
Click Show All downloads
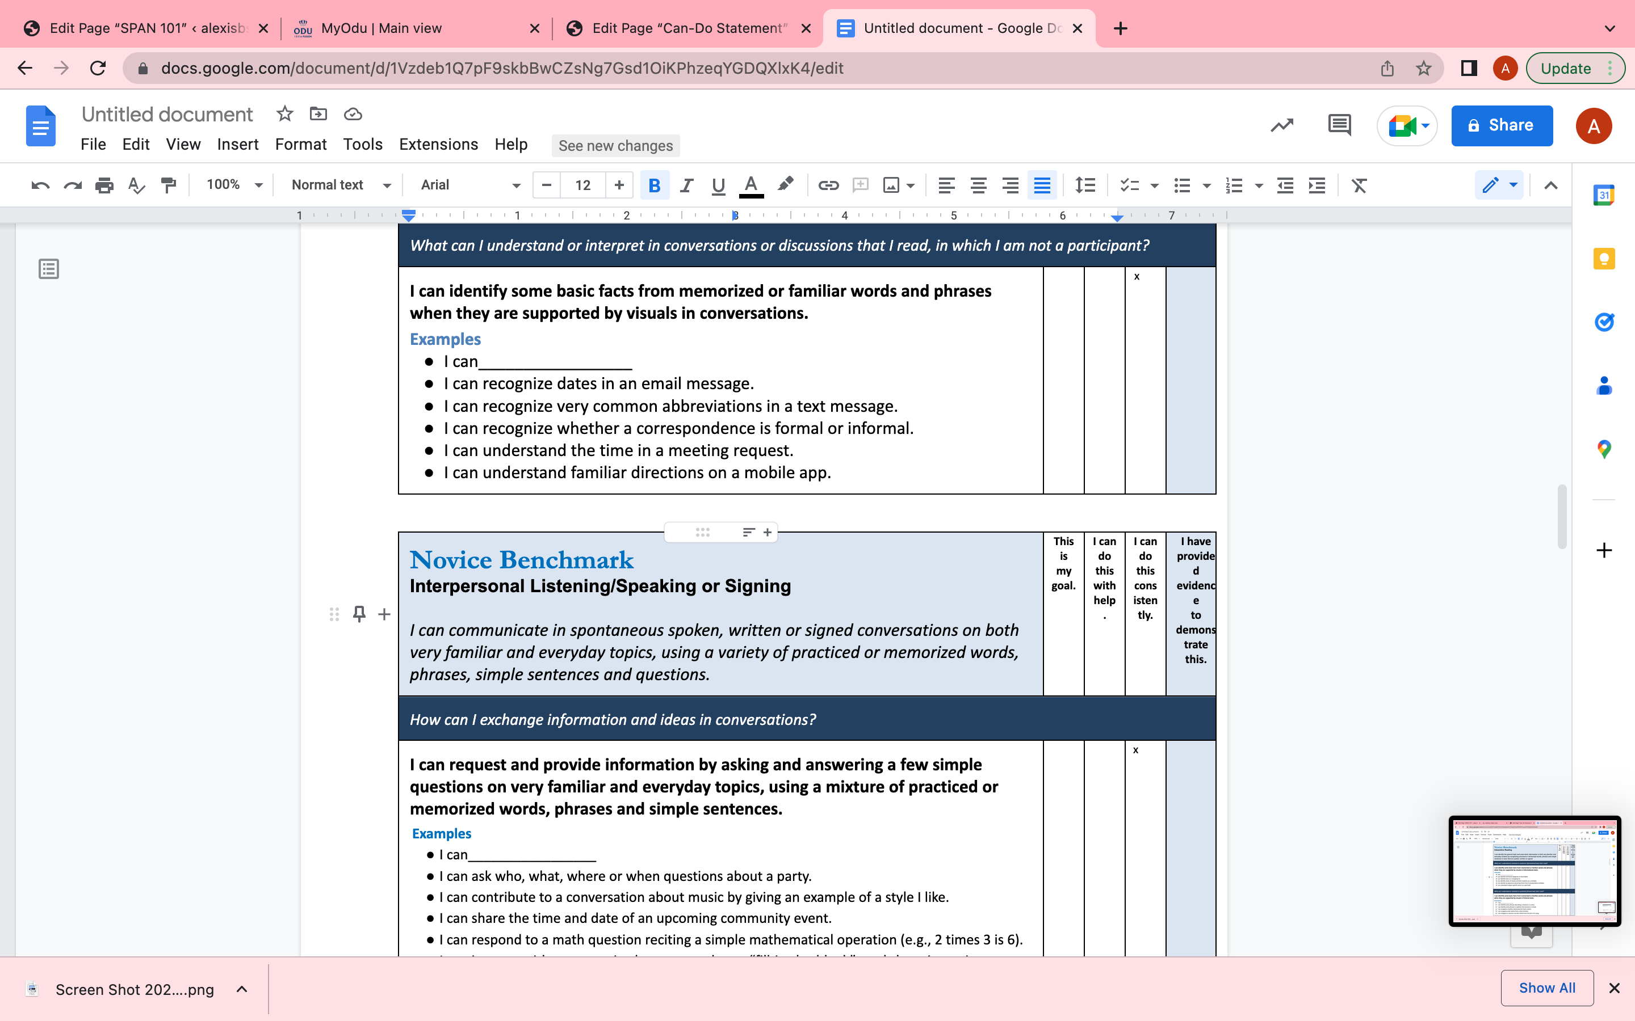[1547, 988]
